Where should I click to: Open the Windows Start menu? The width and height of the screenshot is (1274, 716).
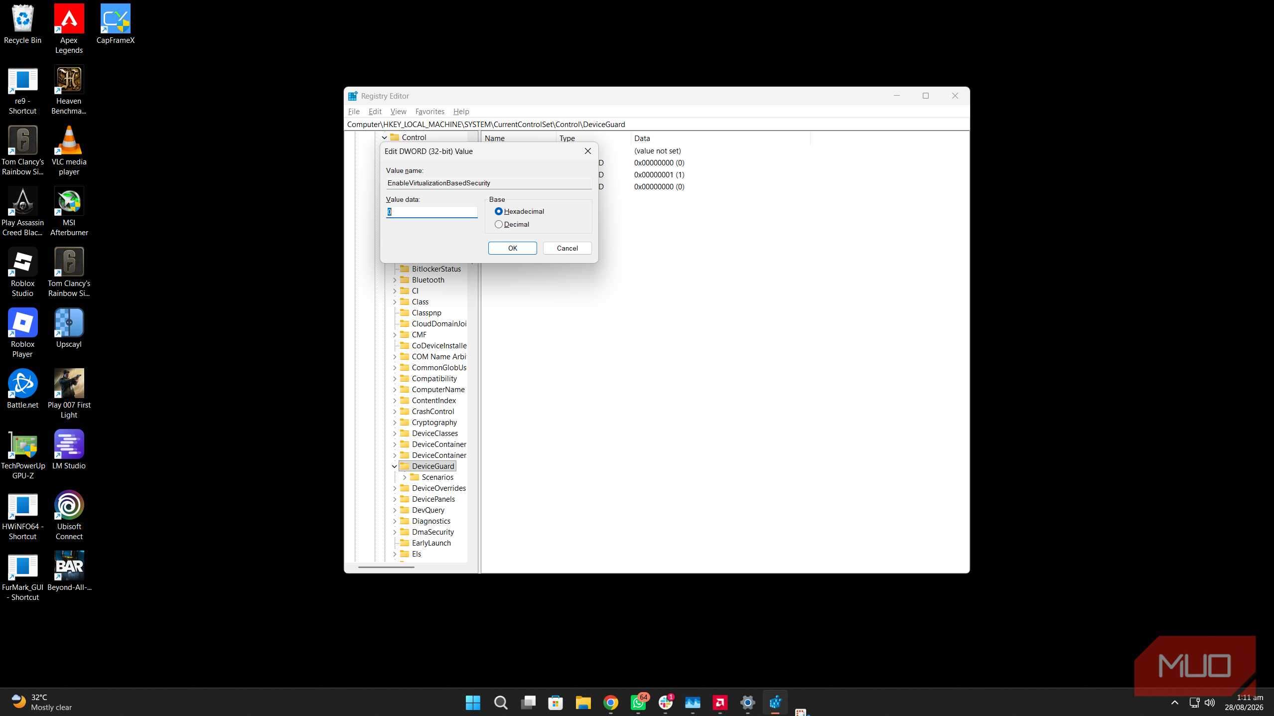coord(473,703)
